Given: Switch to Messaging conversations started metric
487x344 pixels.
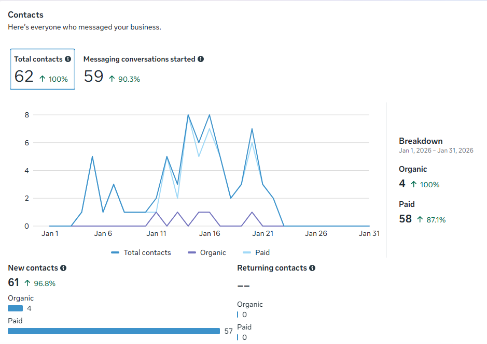Looking at the screenshot, I should [144, 69].
